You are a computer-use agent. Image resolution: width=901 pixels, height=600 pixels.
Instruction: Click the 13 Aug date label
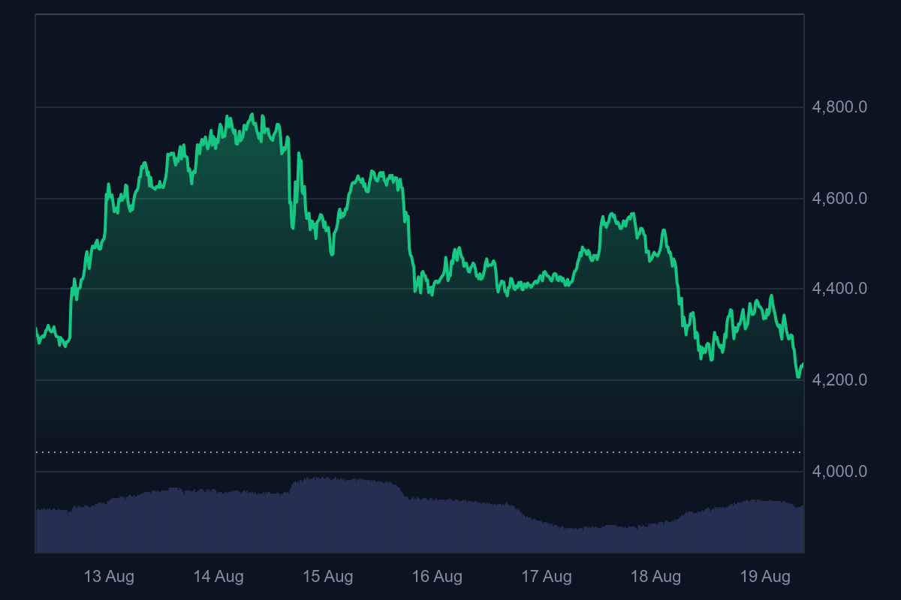click(x=109, y=577)
